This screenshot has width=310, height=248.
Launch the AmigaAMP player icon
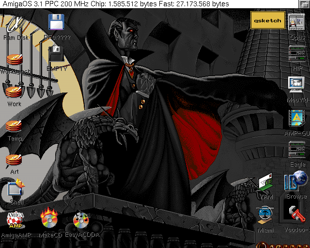15,220
